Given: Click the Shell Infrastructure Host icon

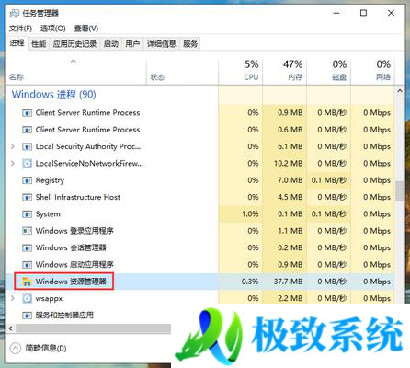Looking at the screenshot, I should [x=27, y=197].
